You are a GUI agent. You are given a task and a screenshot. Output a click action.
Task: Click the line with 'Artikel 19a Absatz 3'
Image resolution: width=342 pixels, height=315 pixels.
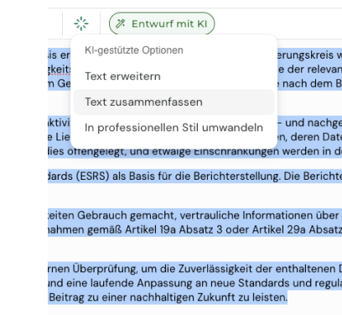click(x=194, y=229)
